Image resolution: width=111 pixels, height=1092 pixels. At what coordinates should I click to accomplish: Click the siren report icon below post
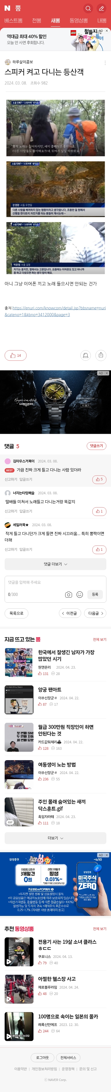click(x=86, y=355)
